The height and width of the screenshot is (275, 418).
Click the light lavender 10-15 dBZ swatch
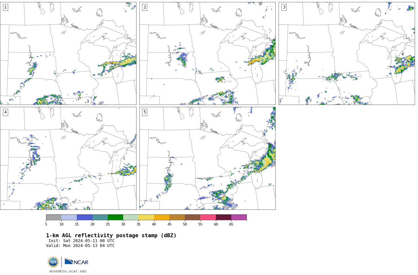[69, 217]
